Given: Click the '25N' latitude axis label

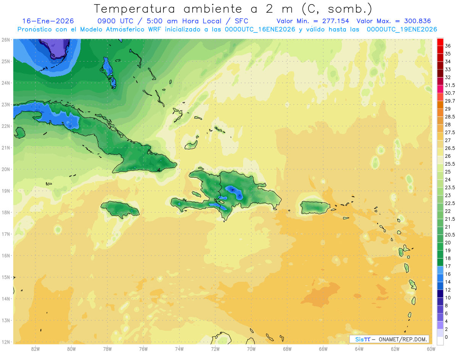Looking at the screenshot, I should 5,61.
